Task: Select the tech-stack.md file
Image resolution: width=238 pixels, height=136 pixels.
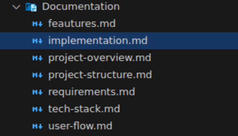Action: click(84, 109)
